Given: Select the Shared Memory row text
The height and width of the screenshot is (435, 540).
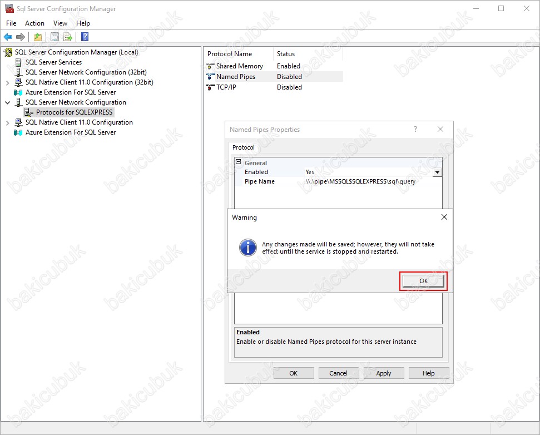Looking at the screenshot, I should click(240, 66).
